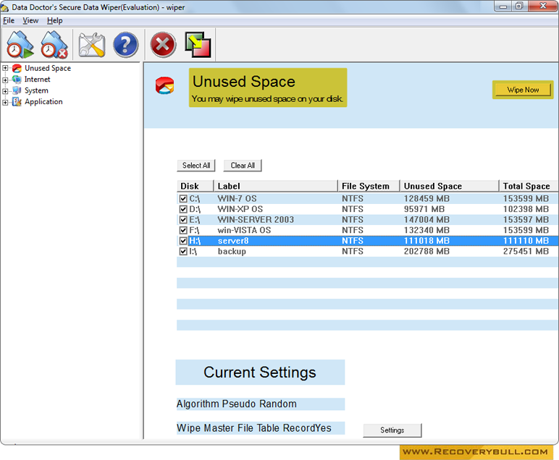Click the start scheduled wipe toolbar icon
Screen dimensions: 559x460
(x=20, y=45)
